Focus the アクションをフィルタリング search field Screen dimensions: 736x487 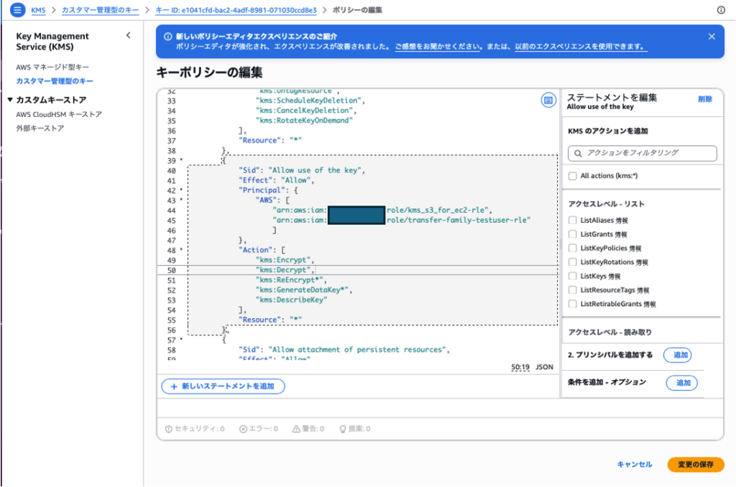tap(642, 154)
